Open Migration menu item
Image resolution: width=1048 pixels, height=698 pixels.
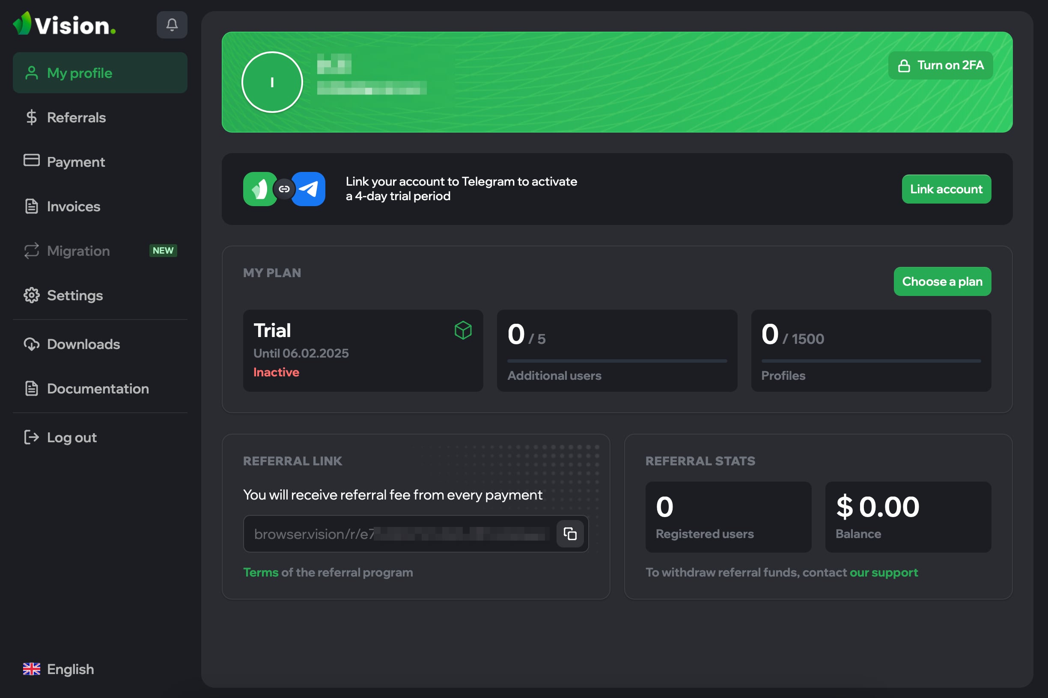[x=100, y=251]
